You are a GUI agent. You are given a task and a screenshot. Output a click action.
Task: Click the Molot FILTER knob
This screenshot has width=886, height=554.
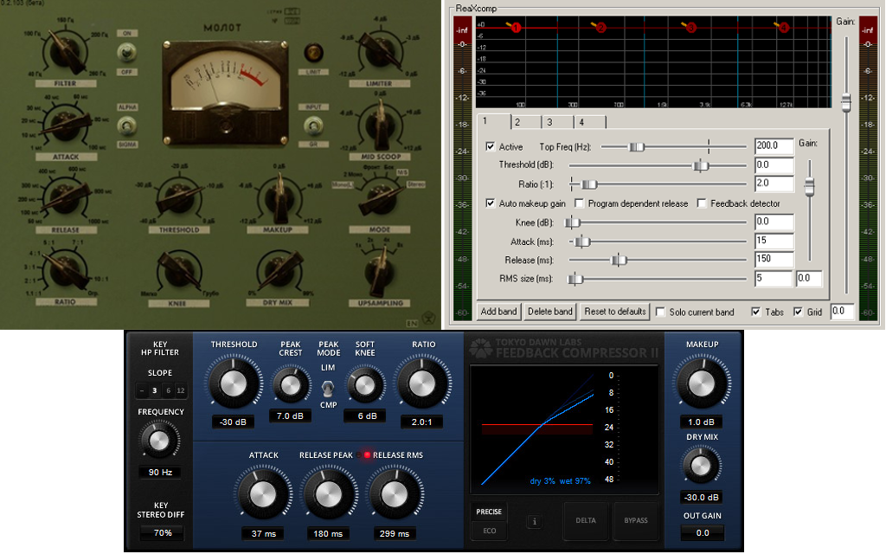click(x=65, y=51)
